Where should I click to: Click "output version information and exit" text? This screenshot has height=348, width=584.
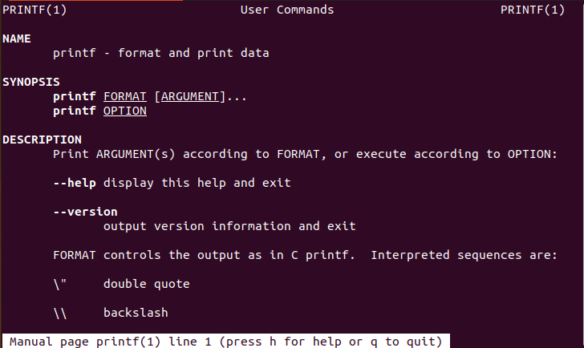coord(229,226)
